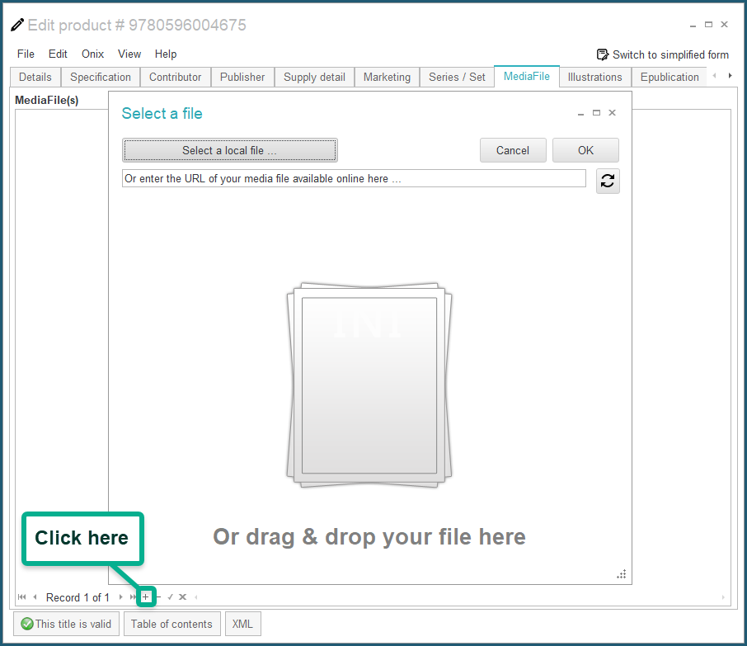Minimize the Select a file dialog
The width and height of the screenshot is (747, 646).
coord(580,113)
